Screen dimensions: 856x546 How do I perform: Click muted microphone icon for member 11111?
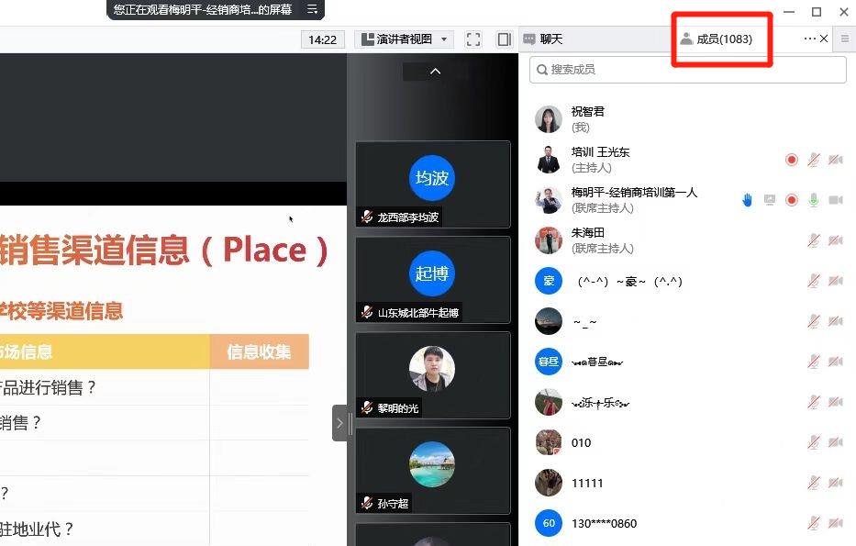(x=814, y=483)
